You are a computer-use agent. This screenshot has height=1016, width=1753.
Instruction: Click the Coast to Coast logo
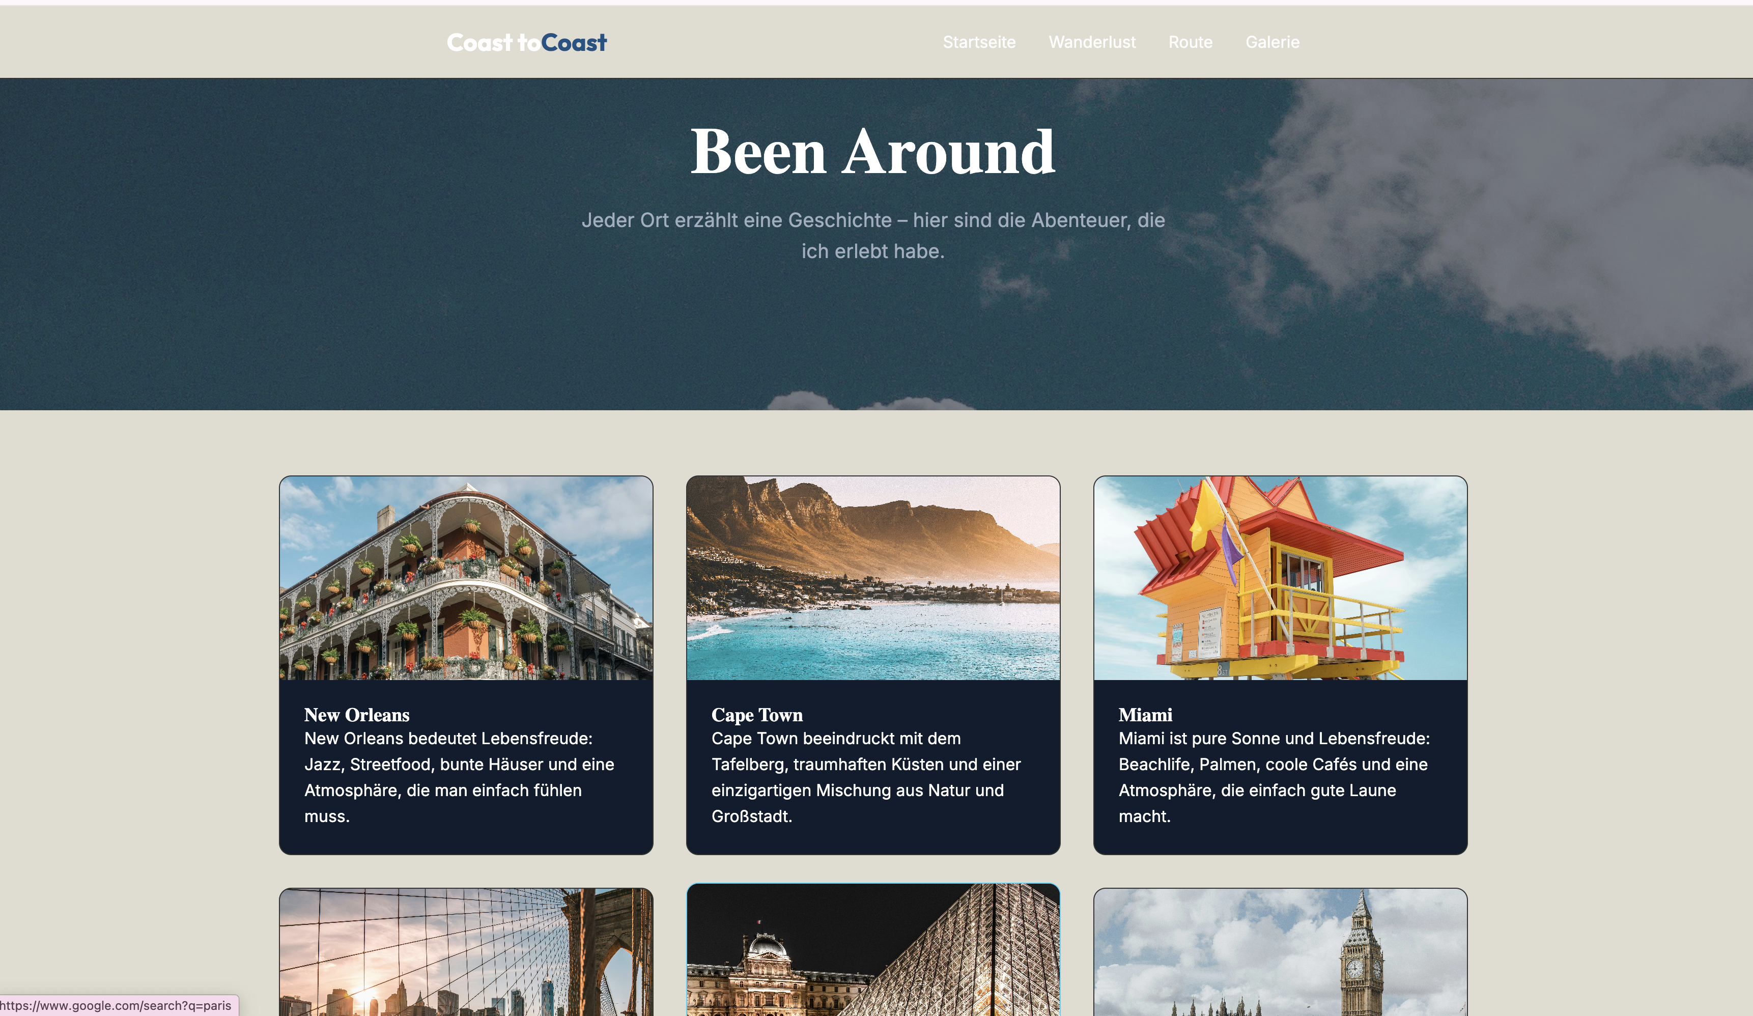[x=527, y=42]
